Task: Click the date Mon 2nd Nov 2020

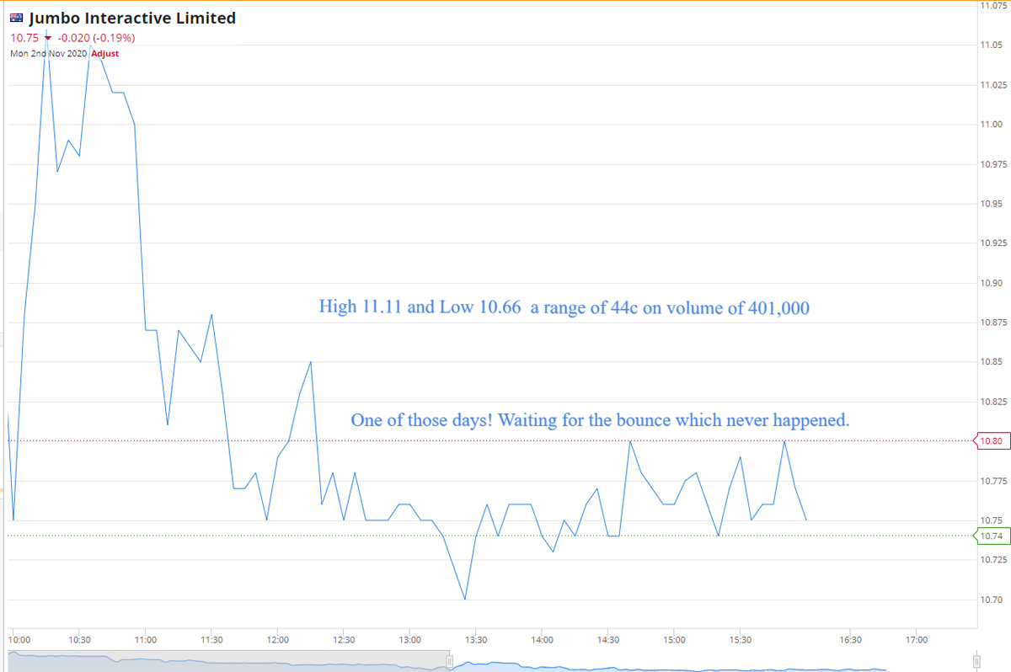Action: [49, 53]
